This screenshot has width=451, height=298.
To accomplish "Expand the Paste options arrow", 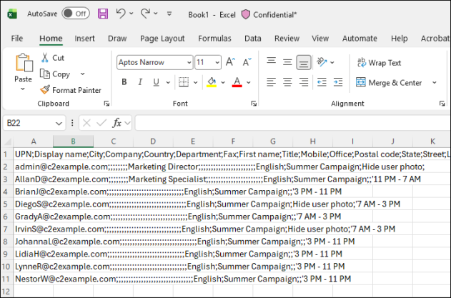I will pyautogui.click(x=23, y=89).
